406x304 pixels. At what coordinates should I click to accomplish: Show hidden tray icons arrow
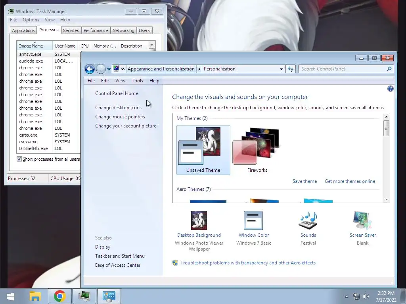point(347,296)
